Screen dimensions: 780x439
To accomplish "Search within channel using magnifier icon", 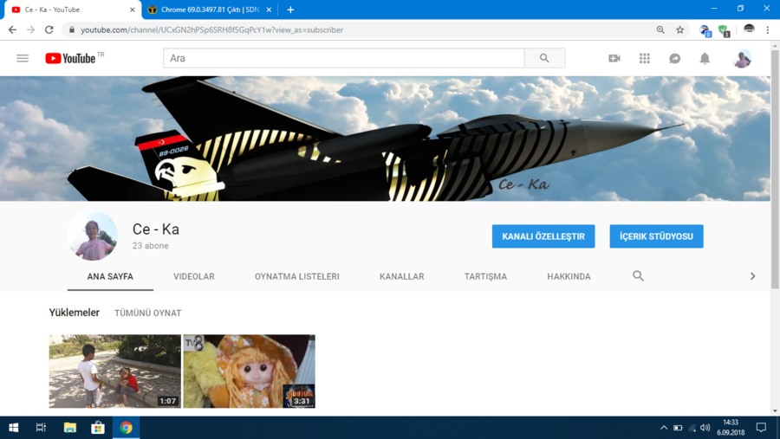I will point(638,276).
